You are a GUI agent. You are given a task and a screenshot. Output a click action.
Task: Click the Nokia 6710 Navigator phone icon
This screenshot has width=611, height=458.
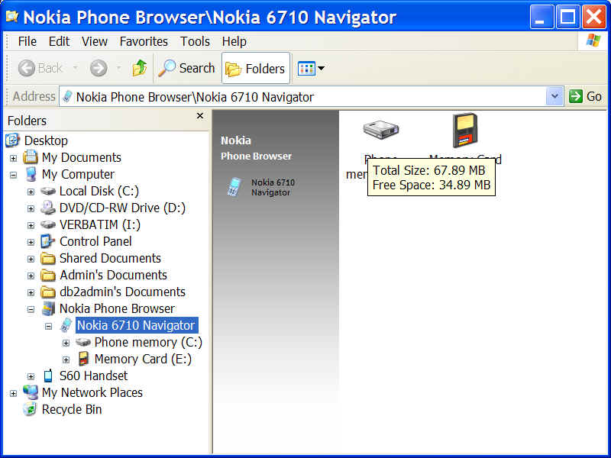[234, 187]
